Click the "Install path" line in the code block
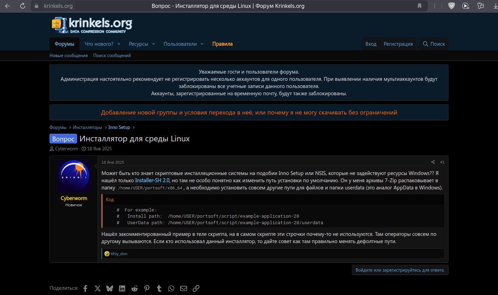The width and height of the screenshot is (498, 295). [x=208, y=216]
